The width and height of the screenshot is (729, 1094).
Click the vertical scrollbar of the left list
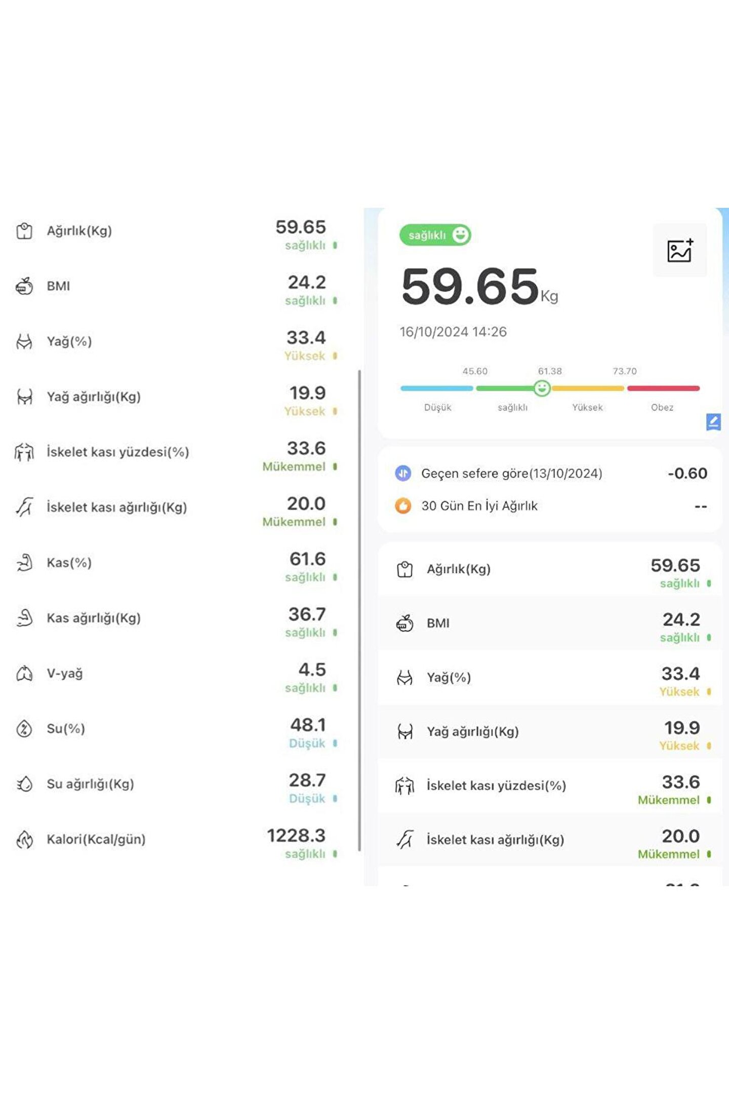coord(359,608)
